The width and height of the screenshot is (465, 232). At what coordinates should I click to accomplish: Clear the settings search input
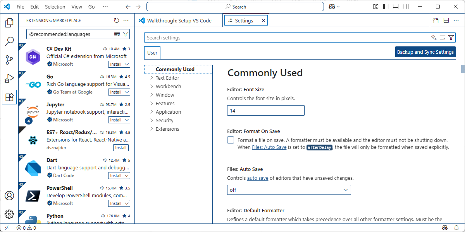443,38
